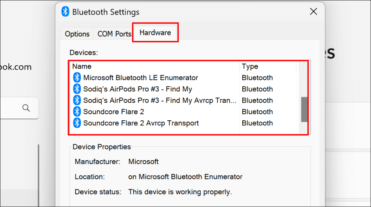Click Bluetooth icon beside AirPods Find My Avrcp Transport
The width and height of the screenshot is (371, 207).
point(77,100)
